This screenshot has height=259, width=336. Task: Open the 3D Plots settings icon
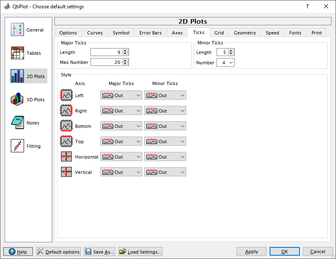tap(17, 99)
